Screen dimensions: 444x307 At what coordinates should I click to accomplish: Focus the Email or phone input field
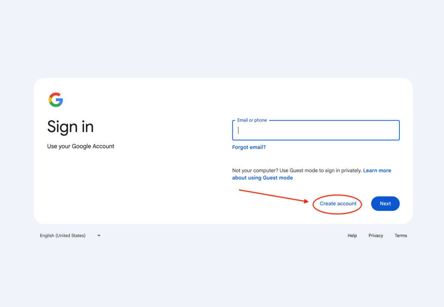[x=316, y=131]
